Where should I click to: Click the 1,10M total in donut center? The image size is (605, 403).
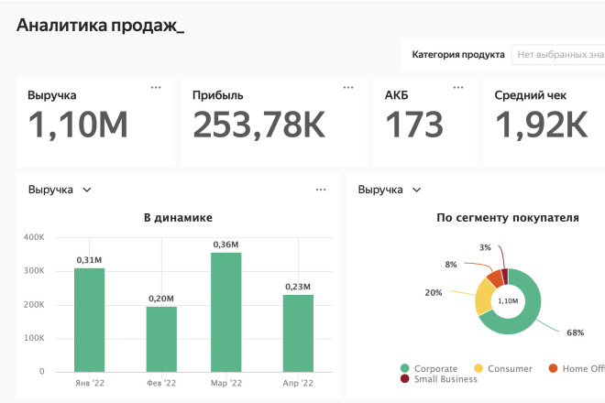(x=508, y=301)
